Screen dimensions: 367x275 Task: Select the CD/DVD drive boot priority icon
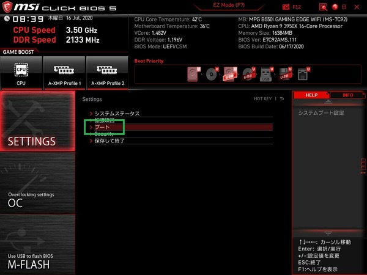(212, 74)
